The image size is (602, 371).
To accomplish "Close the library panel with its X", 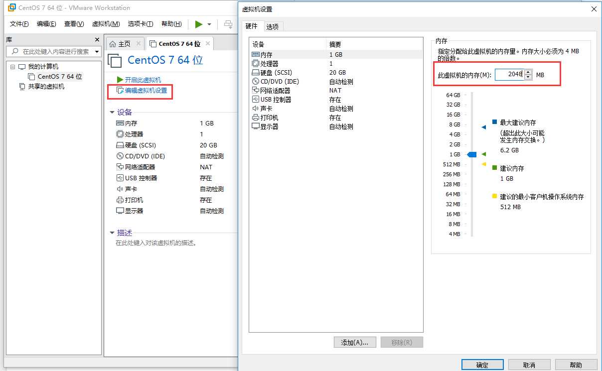I will click(97, 40).
